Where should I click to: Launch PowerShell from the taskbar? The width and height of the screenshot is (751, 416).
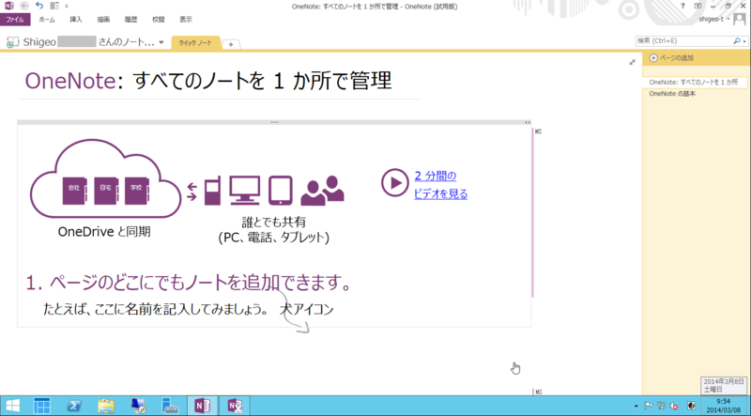(x=73, y=406)
